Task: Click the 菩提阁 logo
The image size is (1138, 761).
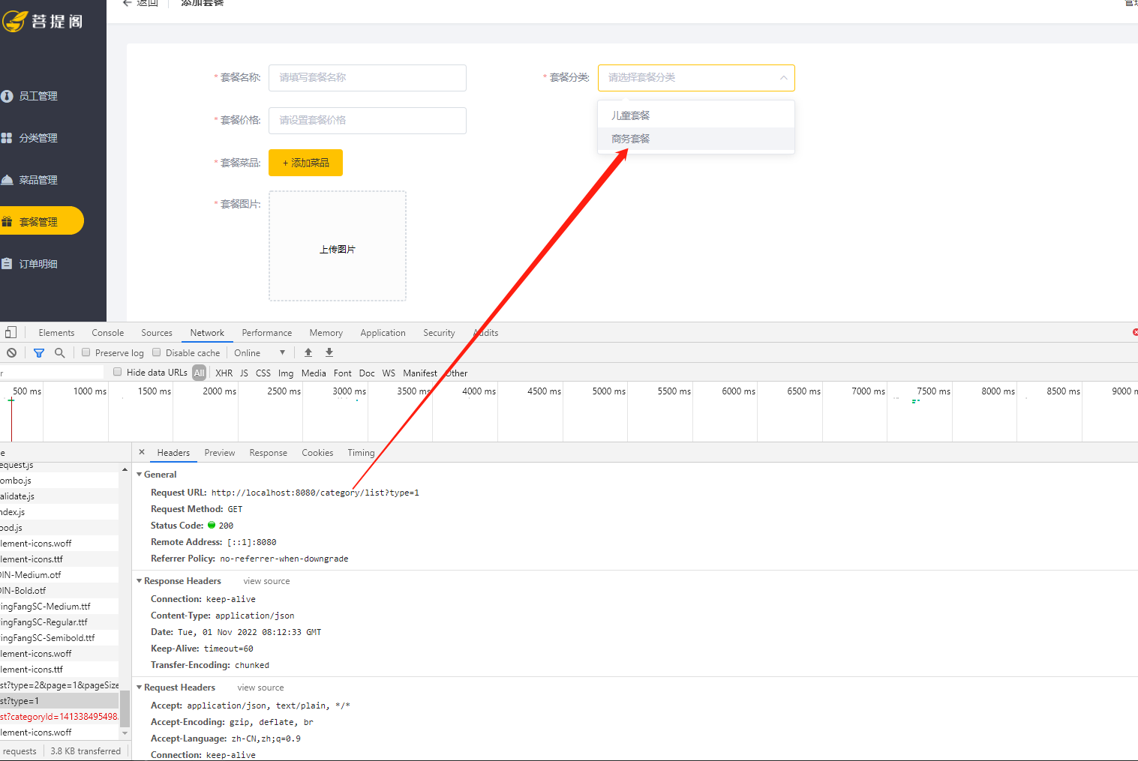Action: coord(43,21)
